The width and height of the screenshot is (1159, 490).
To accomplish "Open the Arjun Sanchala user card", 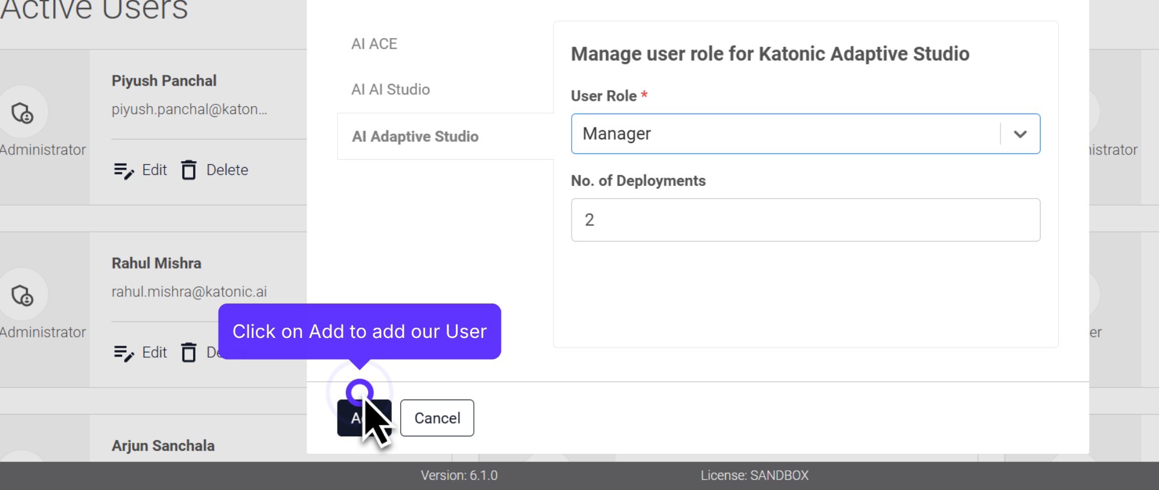I will coord(163,446).
